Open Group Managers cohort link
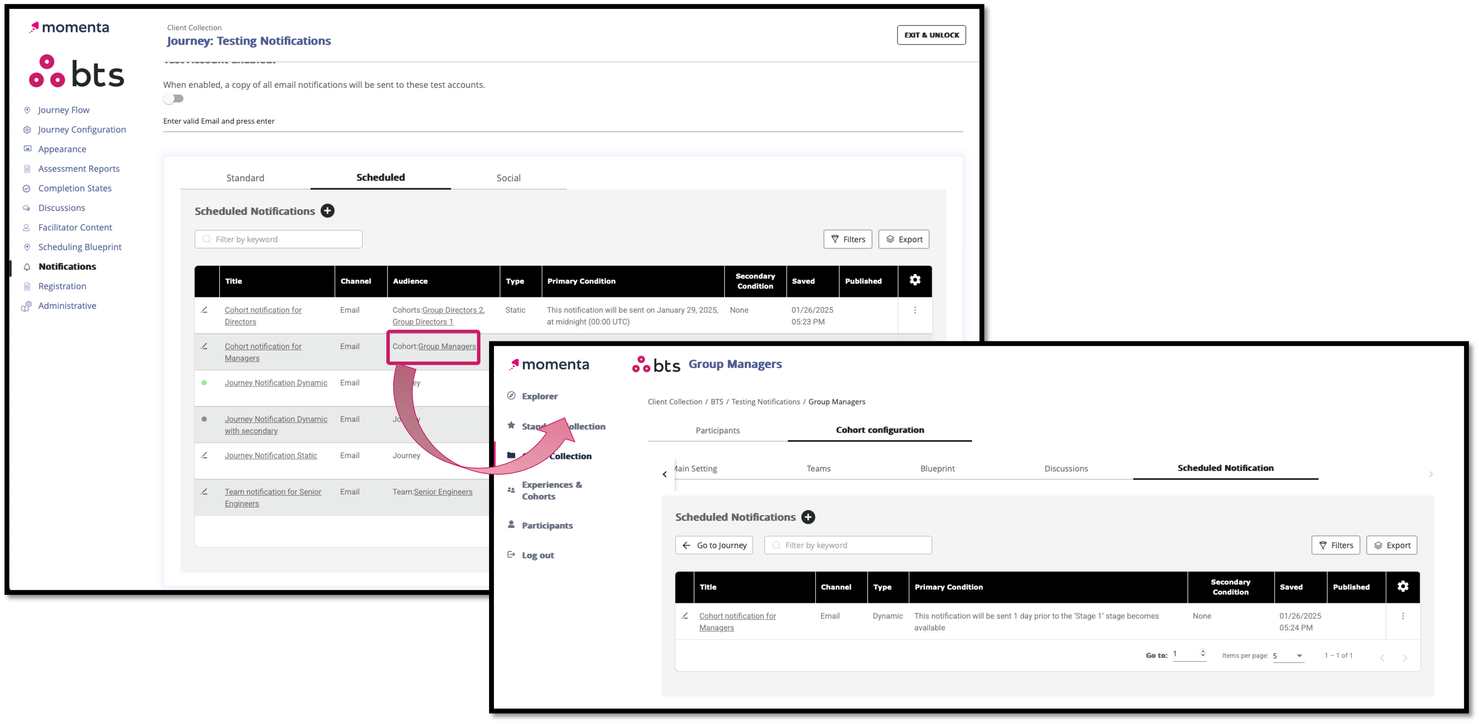 point(447,346)
